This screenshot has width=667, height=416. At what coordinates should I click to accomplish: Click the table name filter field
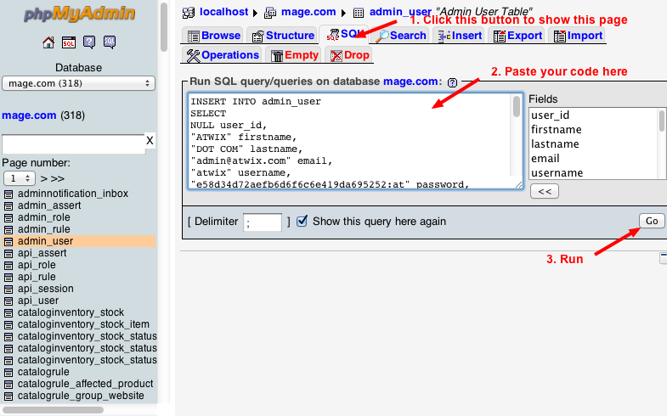point(73,144)
